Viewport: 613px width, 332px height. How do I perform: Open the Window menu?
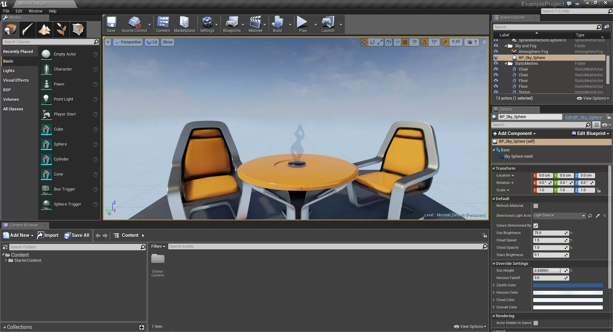point(35,11)
